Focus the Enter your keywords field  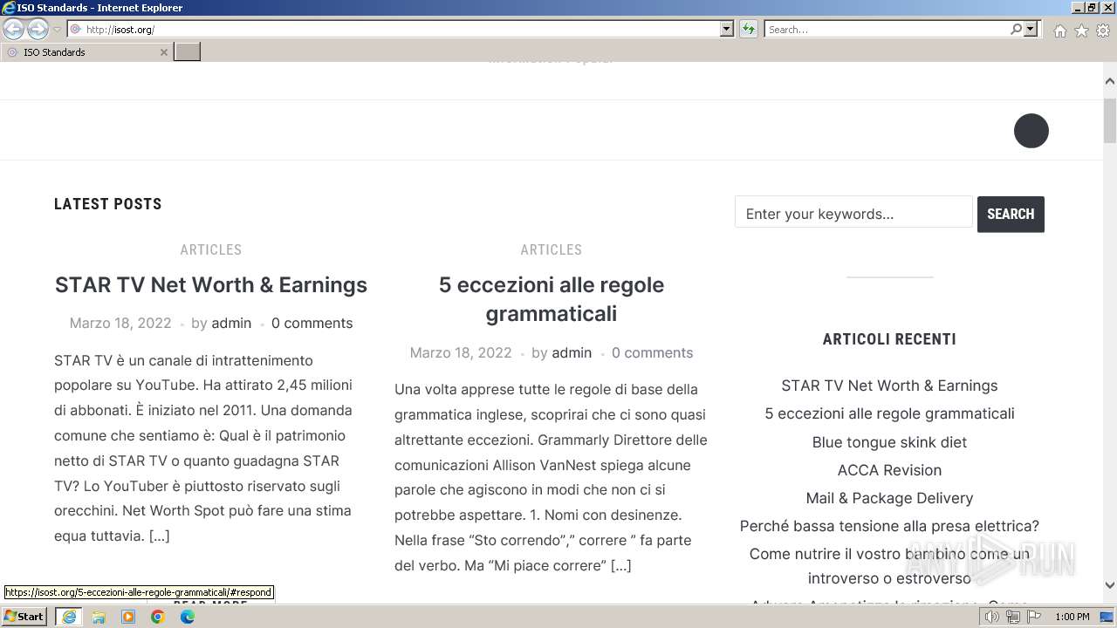coord(853,214)
